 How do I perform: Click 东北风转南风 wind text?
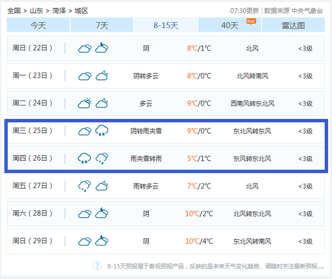pos(252,241)
